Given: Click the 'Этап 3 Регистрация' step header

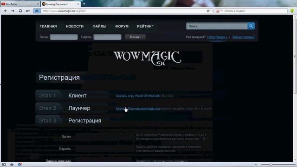Looking at the screenshot, I should 73,121.
